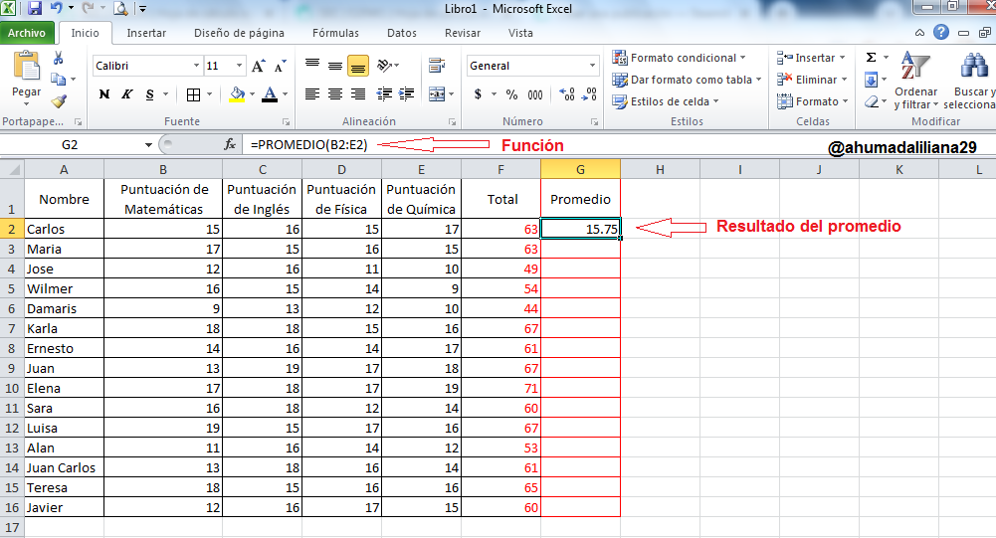
Task: Click the currency $ format button
Action: coord(478,94)
